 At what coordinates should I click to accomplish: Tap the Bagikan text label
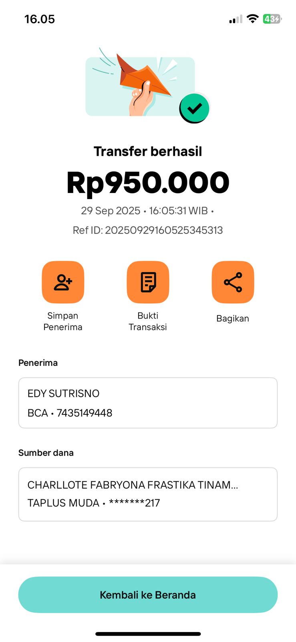[233, 319]
